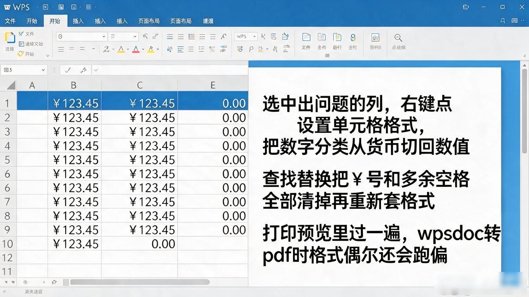Click the 弃外绘 ribbon icon
529x297 pixels.
(375, 41)
